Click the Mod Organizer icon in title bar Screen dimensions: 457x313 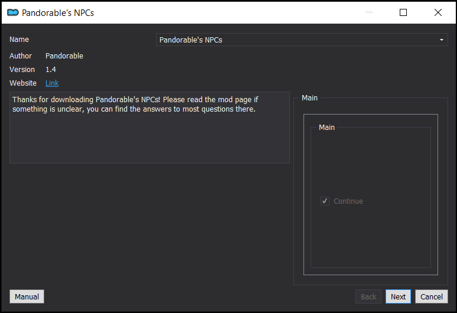point(13,12)
